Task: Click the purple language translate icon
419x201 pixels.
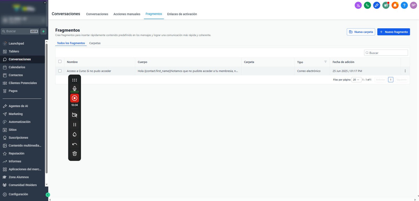Action: click(x=358, y=5)
